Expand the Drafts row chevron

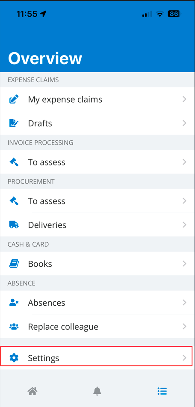click(x=184, y=123)
